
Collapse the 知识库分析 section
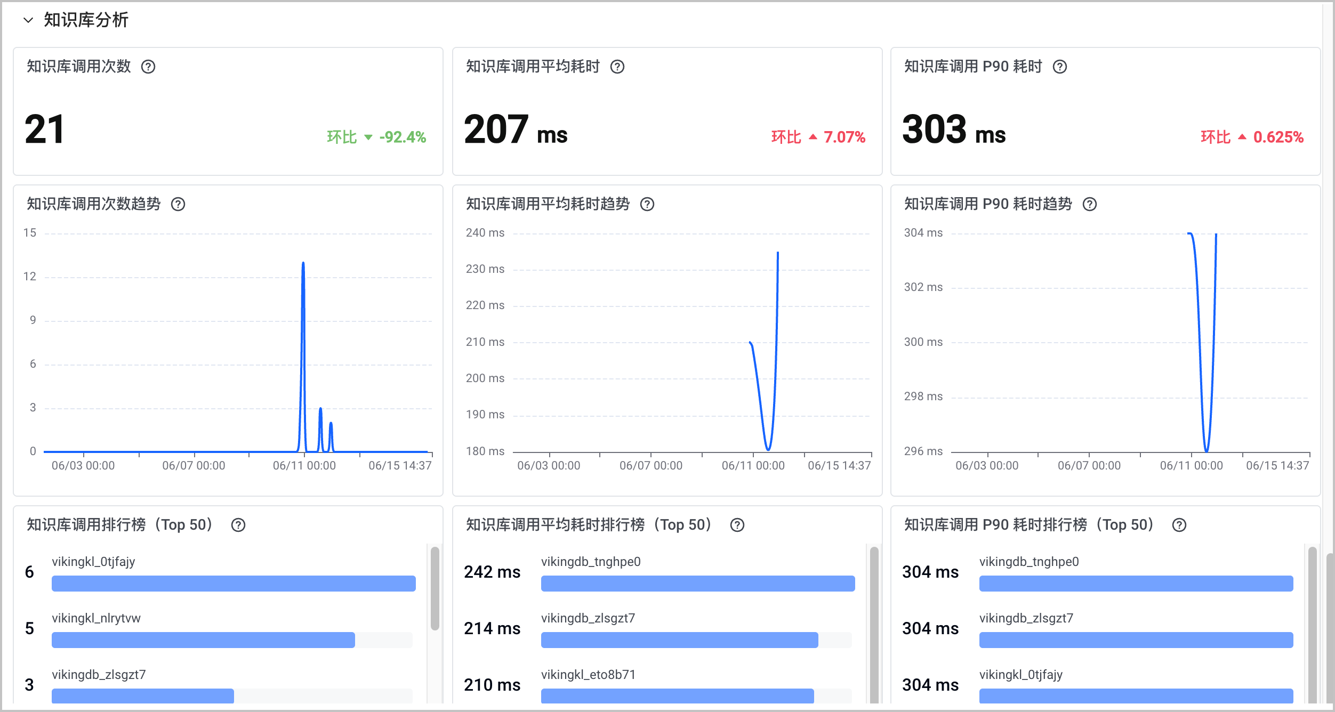[28, 20]
